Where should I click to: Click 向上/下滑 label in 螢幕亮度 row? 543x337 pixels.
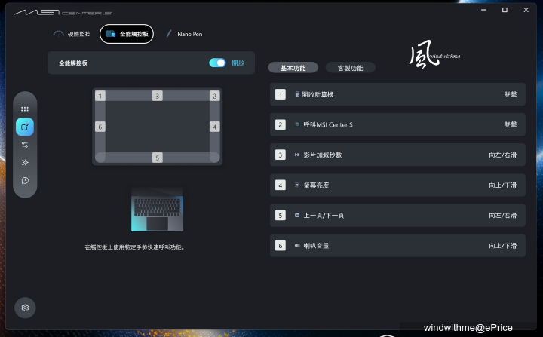pyautogui.click(x=503, y=185)
